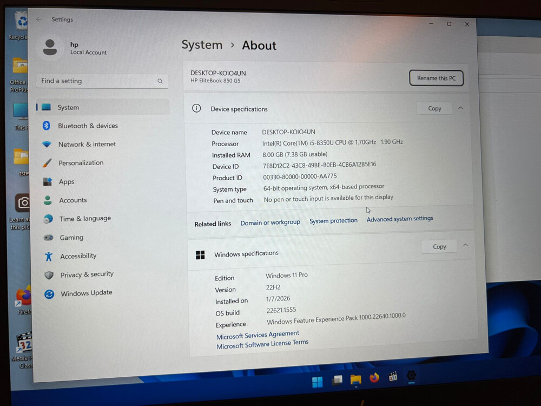The height and width of the screenshot is (406, 541).
Task: Open the Apps settings category
Action: click(66, 181)
